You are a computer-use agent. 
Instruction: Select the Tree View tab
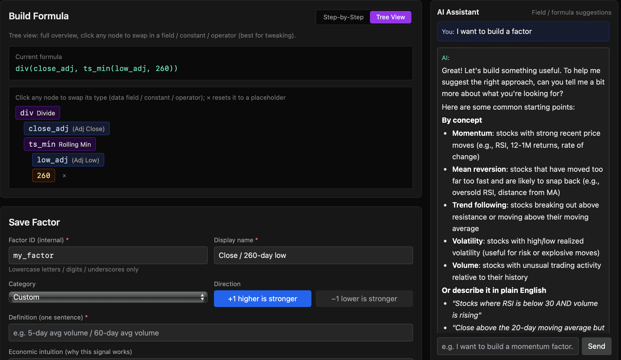[391, 17]
